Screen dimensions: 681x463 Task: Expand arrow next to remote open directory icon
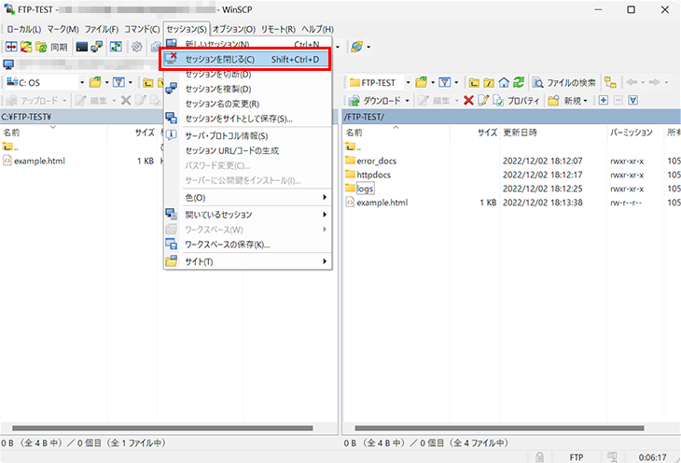click(x=433, y=82)
